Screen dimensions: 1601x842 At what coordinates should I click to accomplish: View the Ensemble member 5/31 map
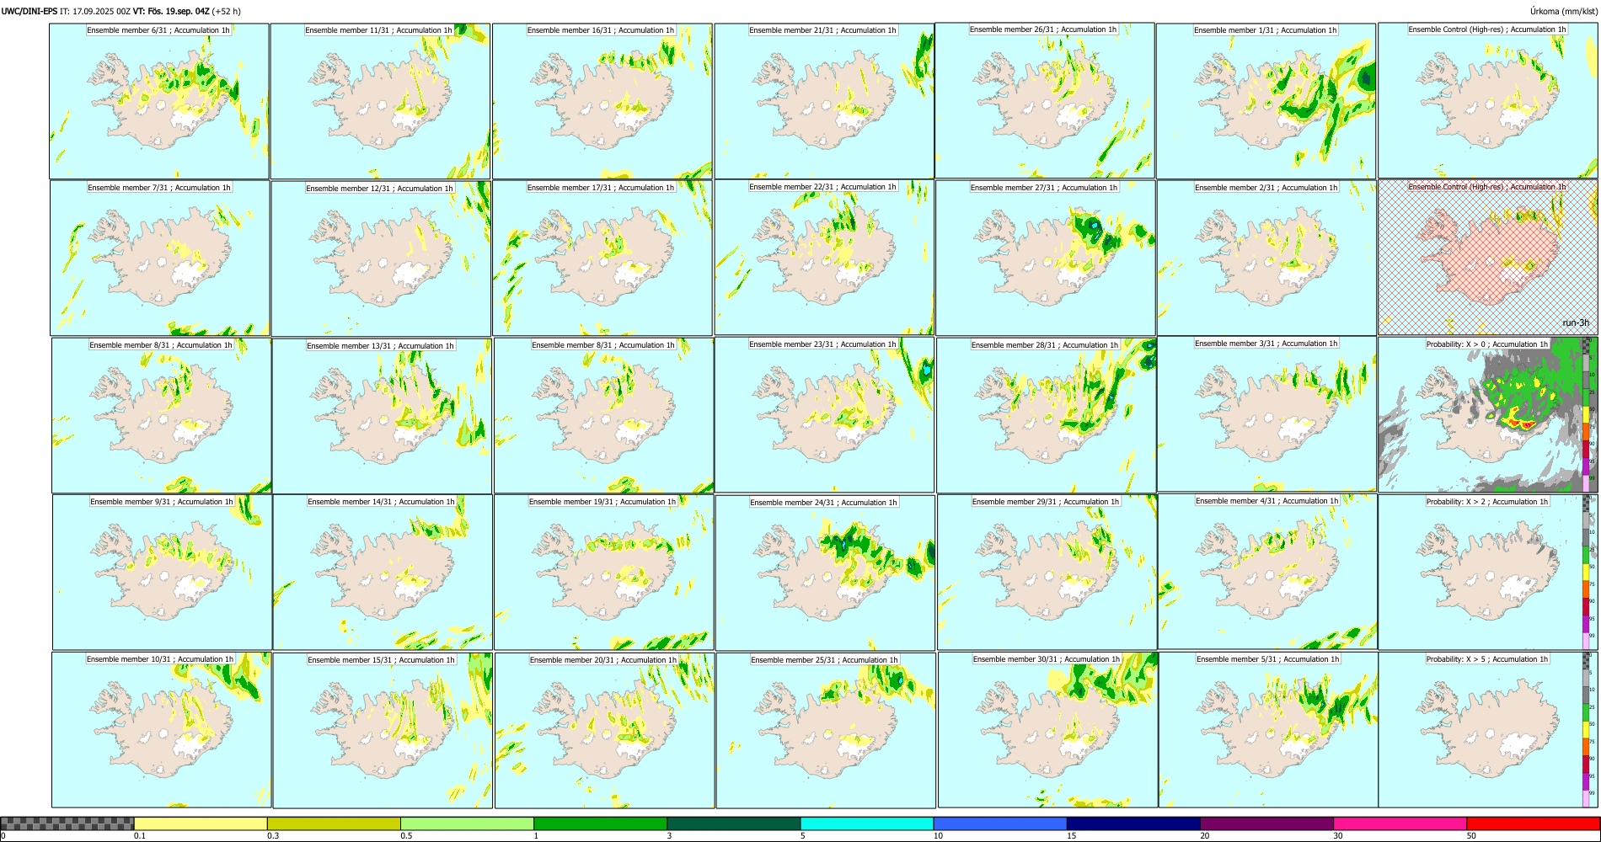tap(1269, 730)
